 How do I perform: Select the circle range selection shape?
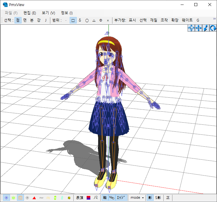(x=87, y=20)
